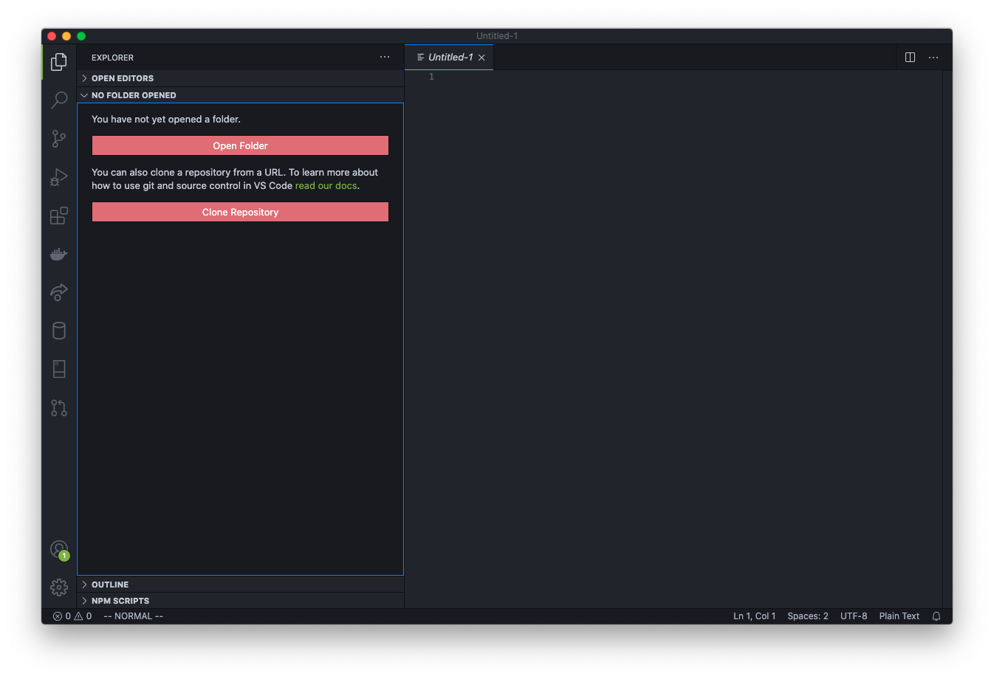Open the project manager book icon

coord(59,369)
